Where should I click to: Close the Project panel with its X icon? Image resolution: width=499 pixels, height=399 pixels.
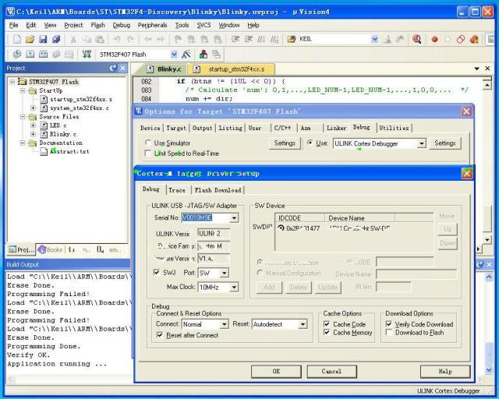[123, 69]
